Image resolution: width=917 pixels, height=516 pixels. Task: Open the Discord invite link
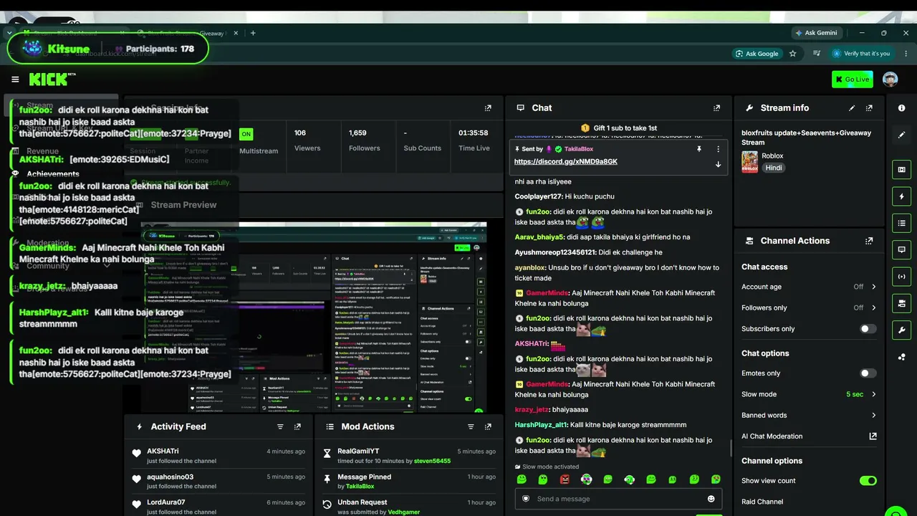pos(566,162)
